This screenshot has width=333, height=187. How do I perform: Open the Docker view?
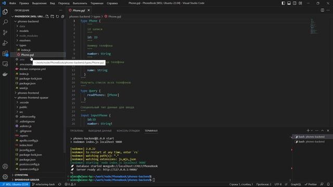tap(5, 74)
